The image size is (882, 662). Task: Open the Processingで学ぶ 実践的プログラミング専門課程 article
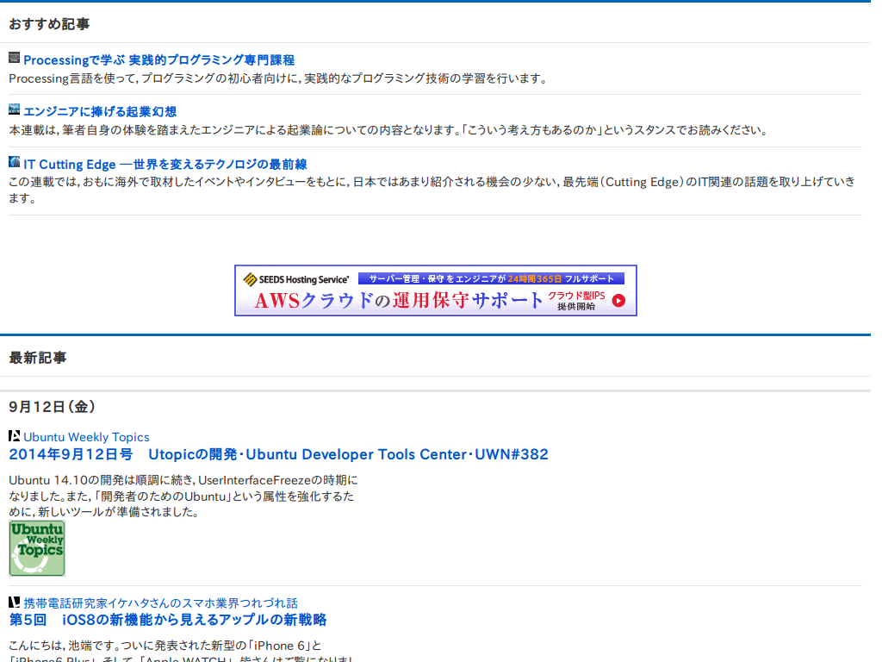(x=158, y=59)
